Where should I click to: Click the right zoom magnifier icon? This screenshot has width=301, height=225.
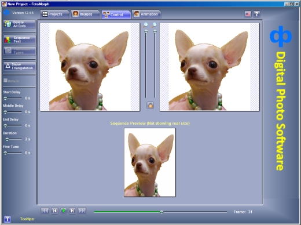pos(155,25)
